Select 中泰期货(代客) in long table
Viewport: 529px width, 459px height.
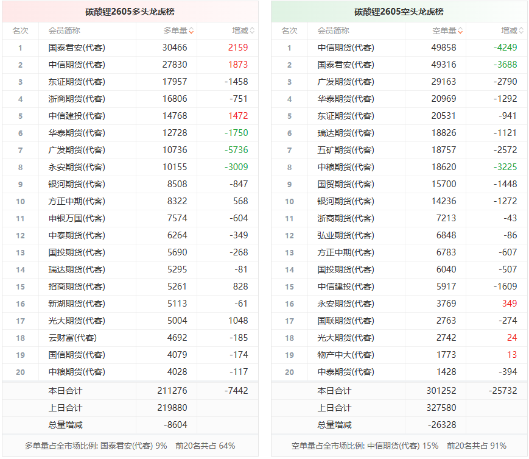[77, 235]
